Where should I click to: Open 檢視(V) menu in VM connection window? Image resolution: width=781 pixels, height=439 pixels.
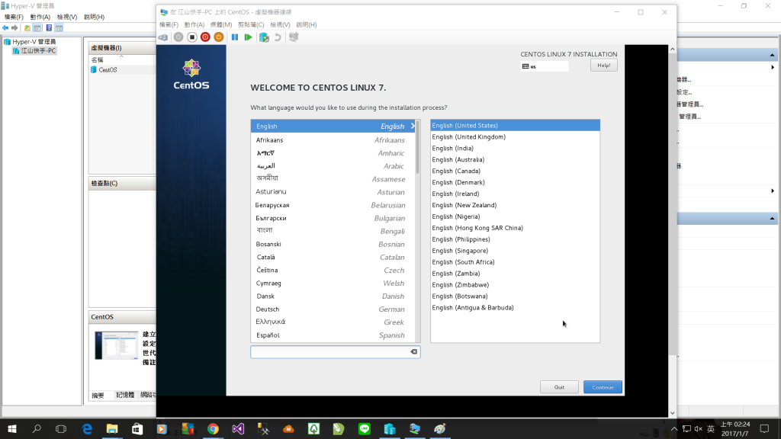point(280,24)
